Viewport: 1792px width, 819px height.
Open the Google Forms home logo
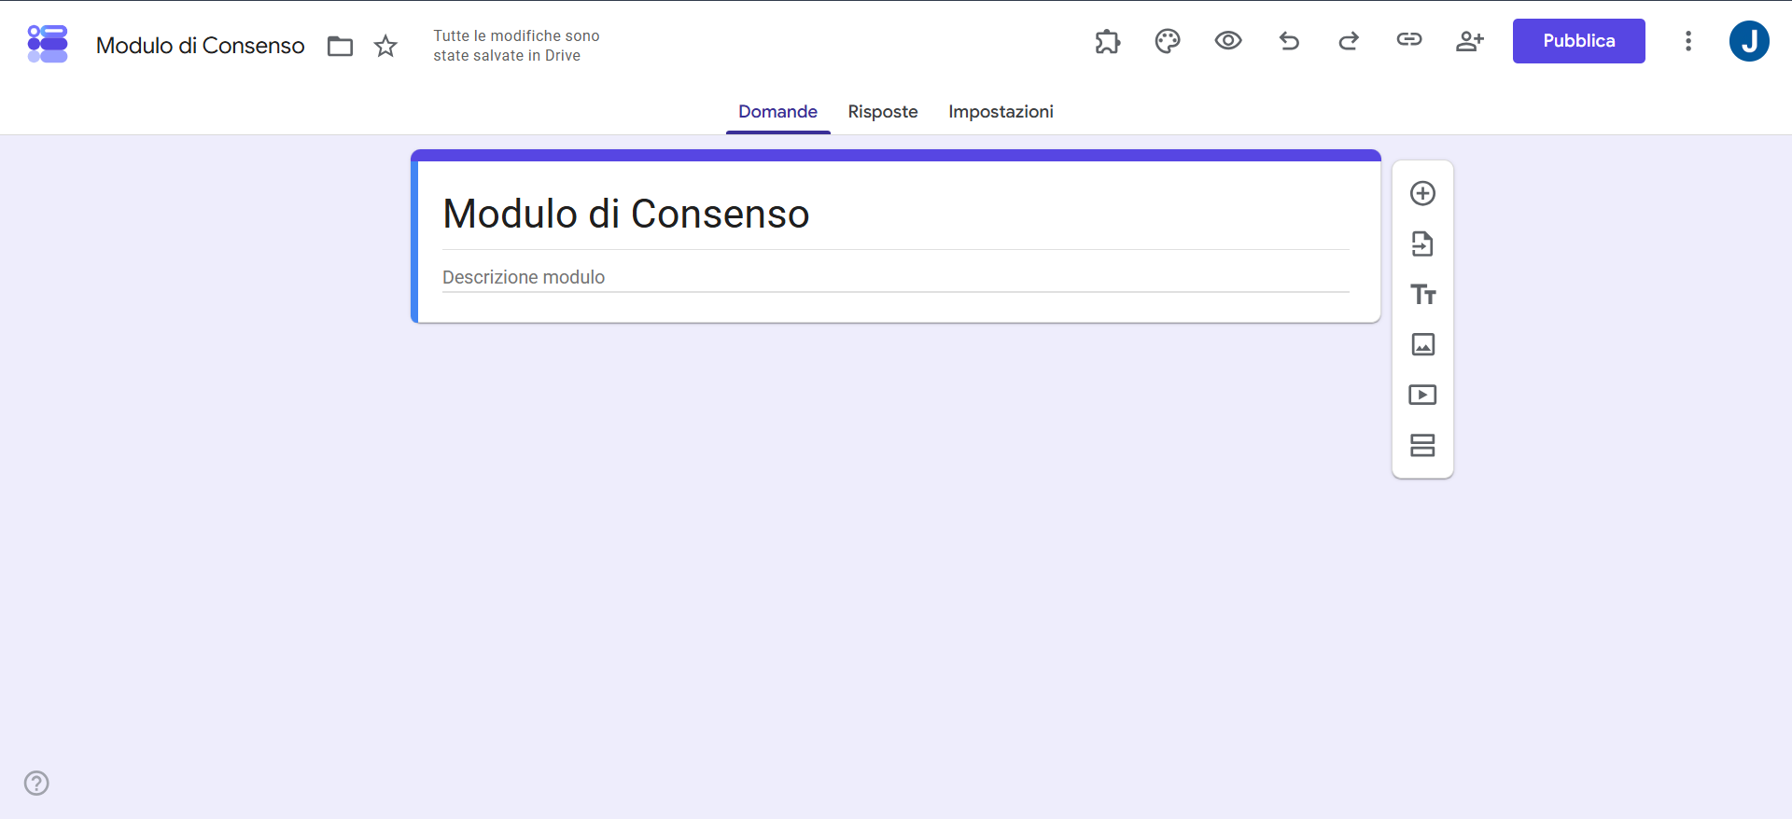pos(48,44)
